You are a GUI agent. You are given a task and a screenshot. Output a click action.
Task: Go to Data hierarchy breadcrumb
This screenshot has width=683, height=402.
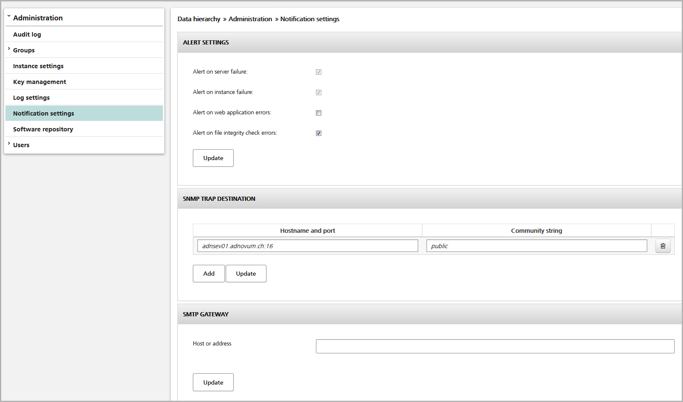tap(199, 19)
